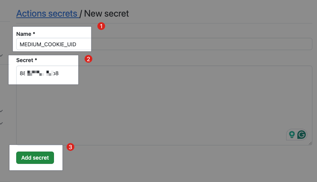Click the New secret page heading
Image resolution: width=317 pixels, height=182 pixels.
pos(106,13)
